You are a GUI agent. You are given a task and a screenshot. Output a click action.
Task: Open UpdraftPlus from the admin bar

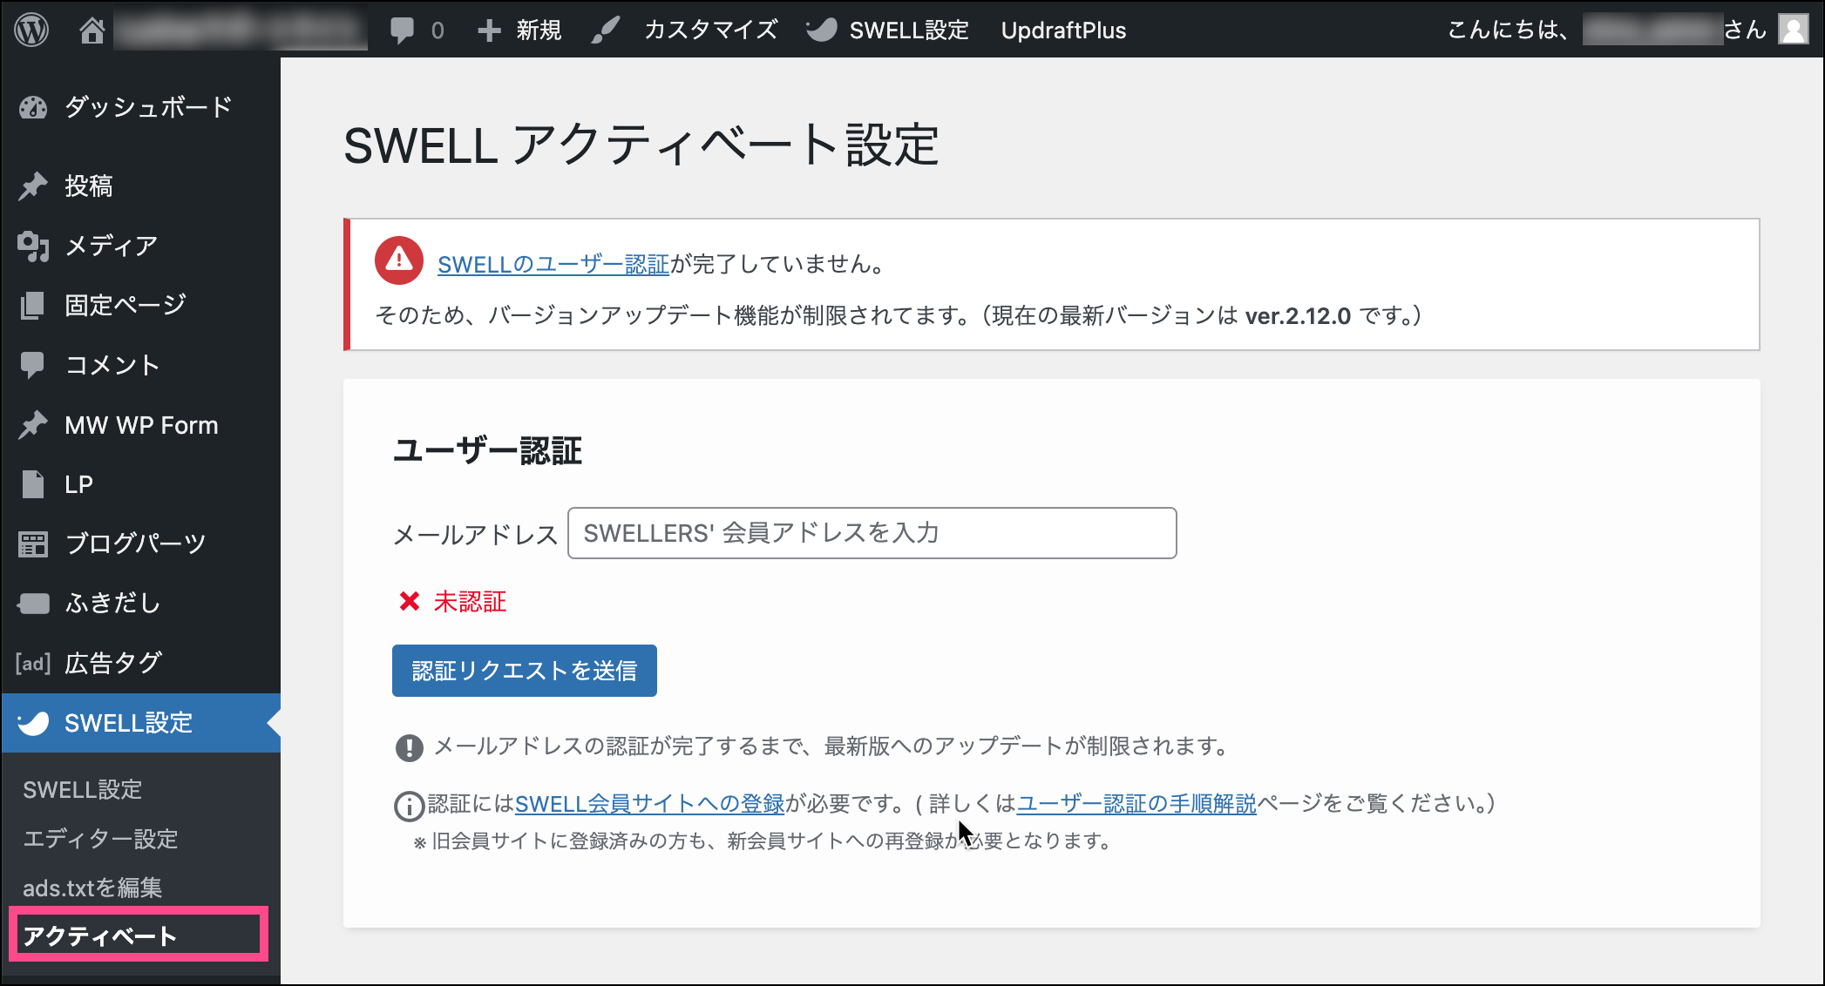coord(1063,30)
